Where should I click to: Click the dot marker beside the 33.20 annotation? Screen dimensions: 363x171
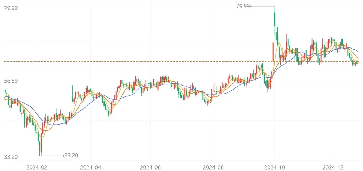[x=63, y=156]
